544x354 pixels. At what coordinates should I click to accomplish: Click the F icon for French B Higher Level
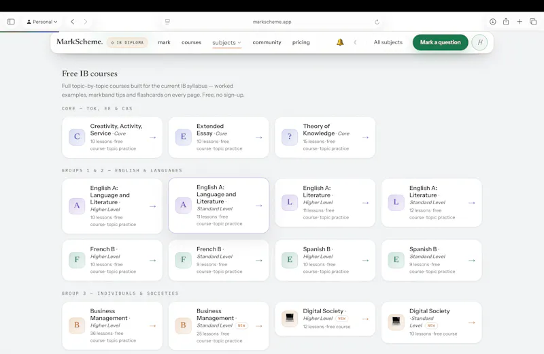point(77,260)
